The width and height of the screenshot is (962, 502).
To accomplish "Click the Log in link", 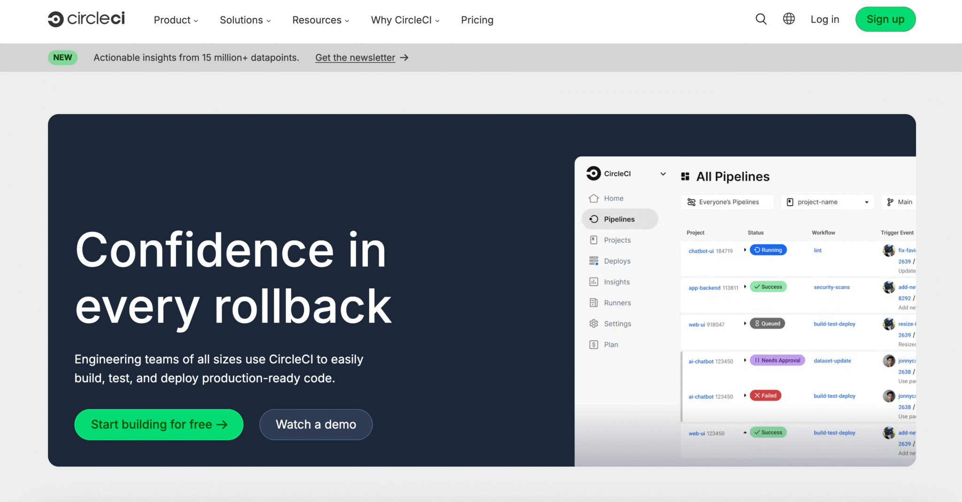I will point(825,19).
